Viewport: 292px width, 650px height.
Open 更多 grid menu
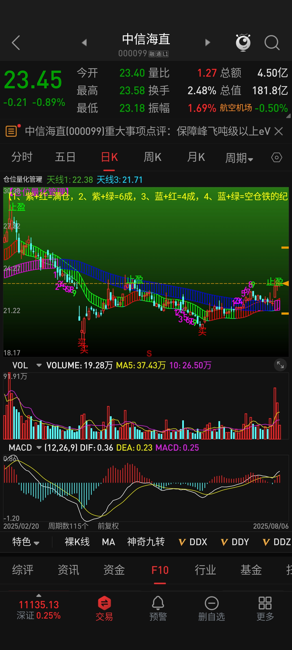(x=265, y=609)
